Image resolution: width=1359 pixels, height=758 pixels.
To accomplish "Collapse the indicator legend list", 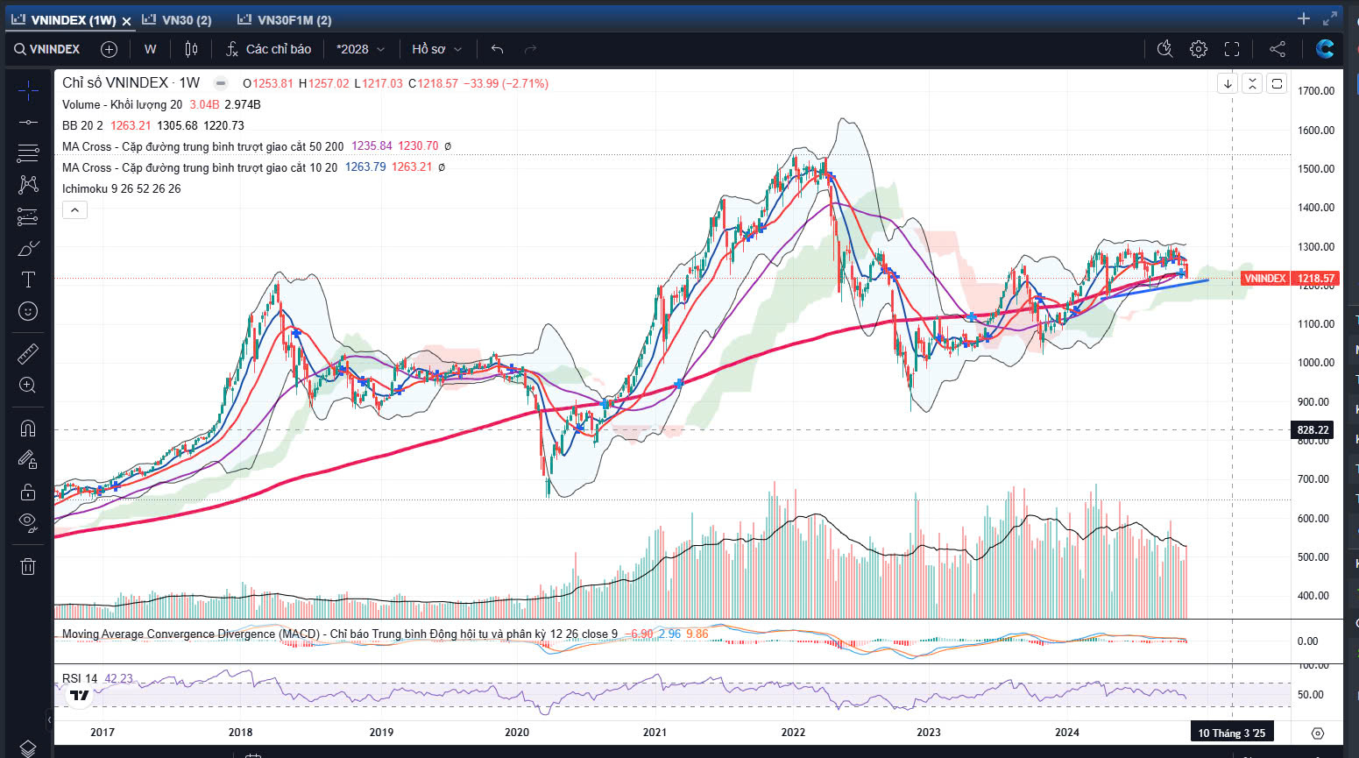I will click(74, 210).
